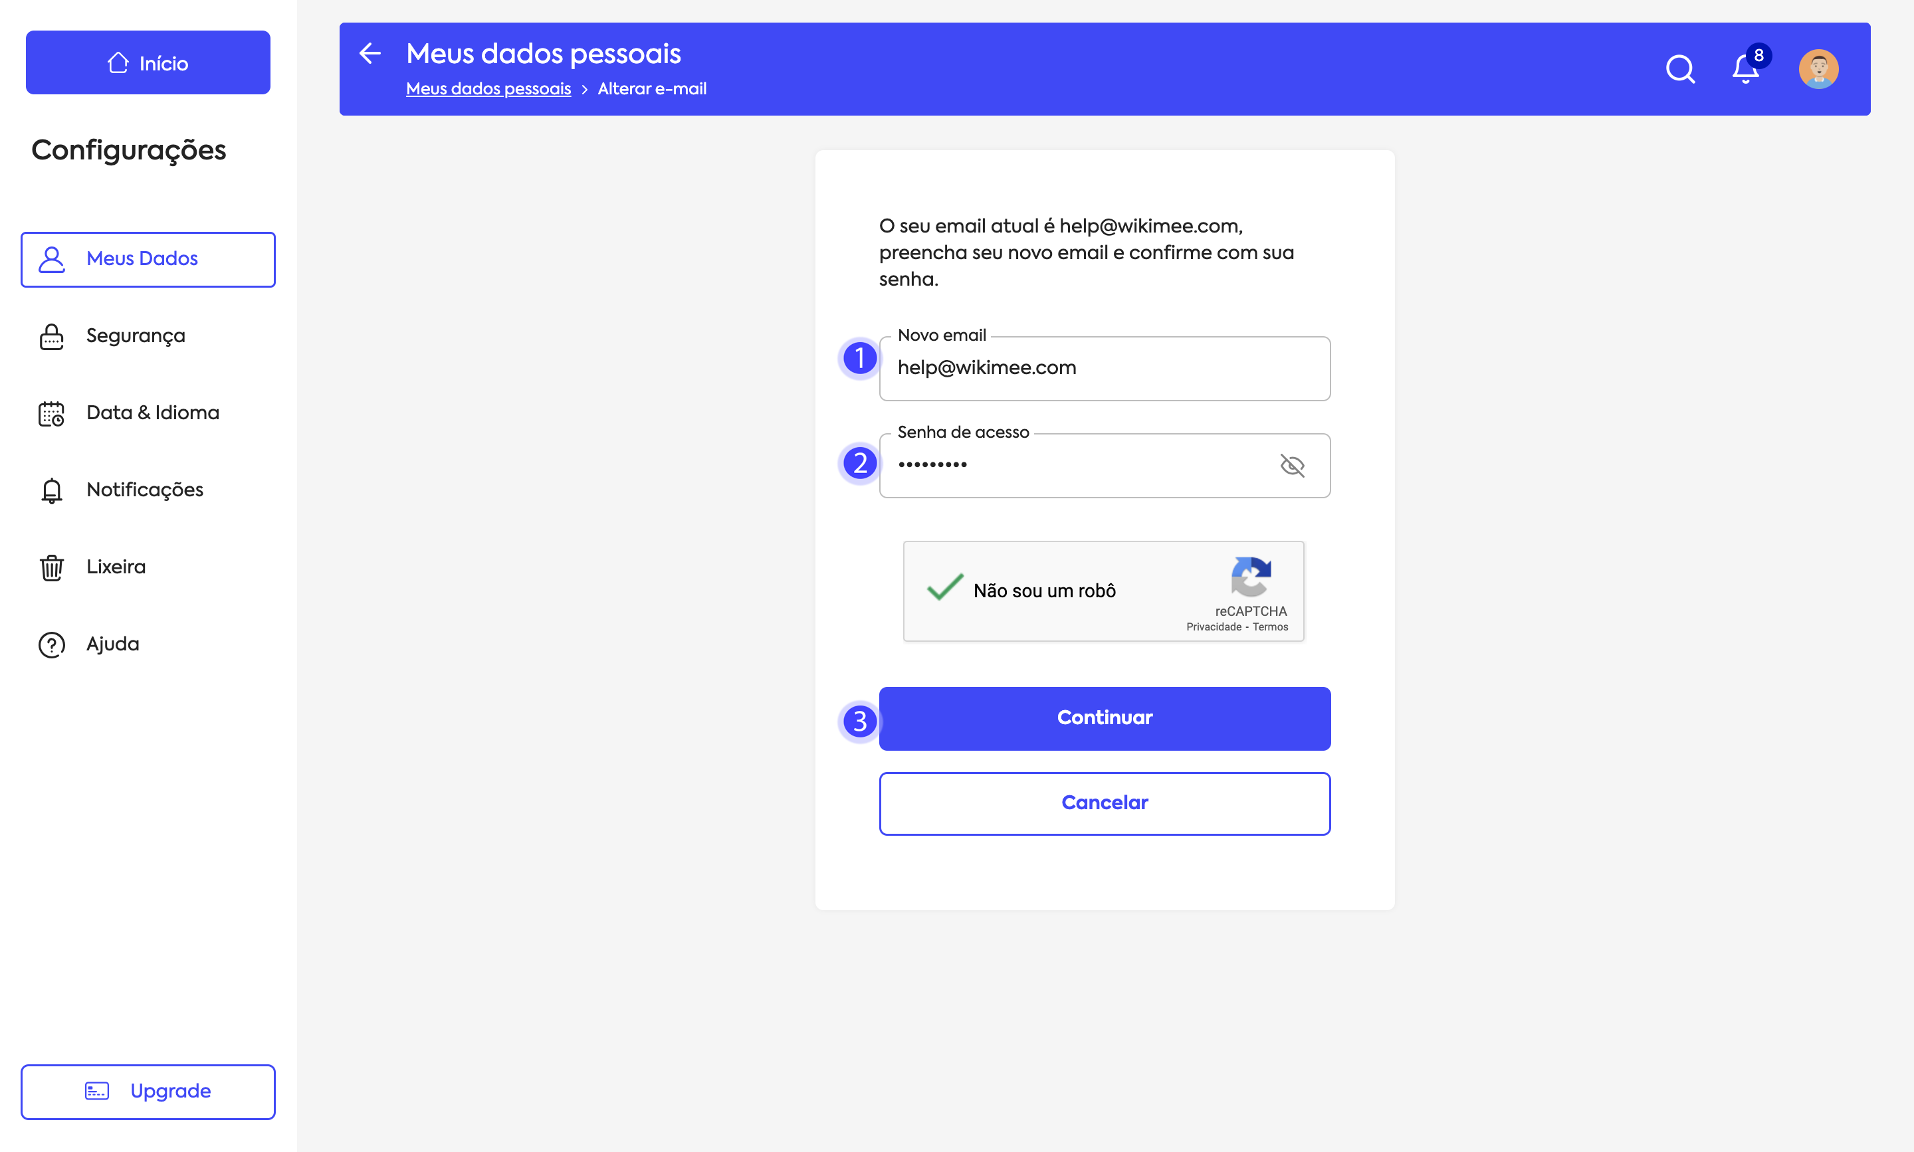Open search with the magnifier icon
The height and width of the screenshot is (1152, 1914).
(1679, 69)
